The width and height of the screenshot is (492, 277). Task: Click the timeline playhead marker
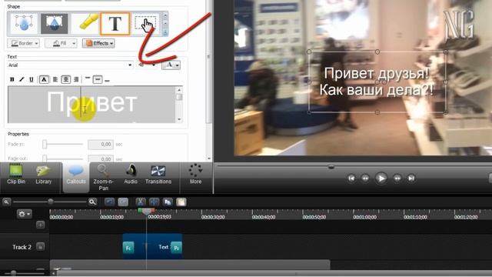pyautogui.click(x=146, y=212)
